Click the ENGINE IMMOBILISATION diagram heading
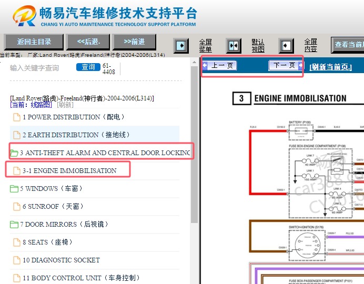364x284 pixels. (x=300, y=98)
